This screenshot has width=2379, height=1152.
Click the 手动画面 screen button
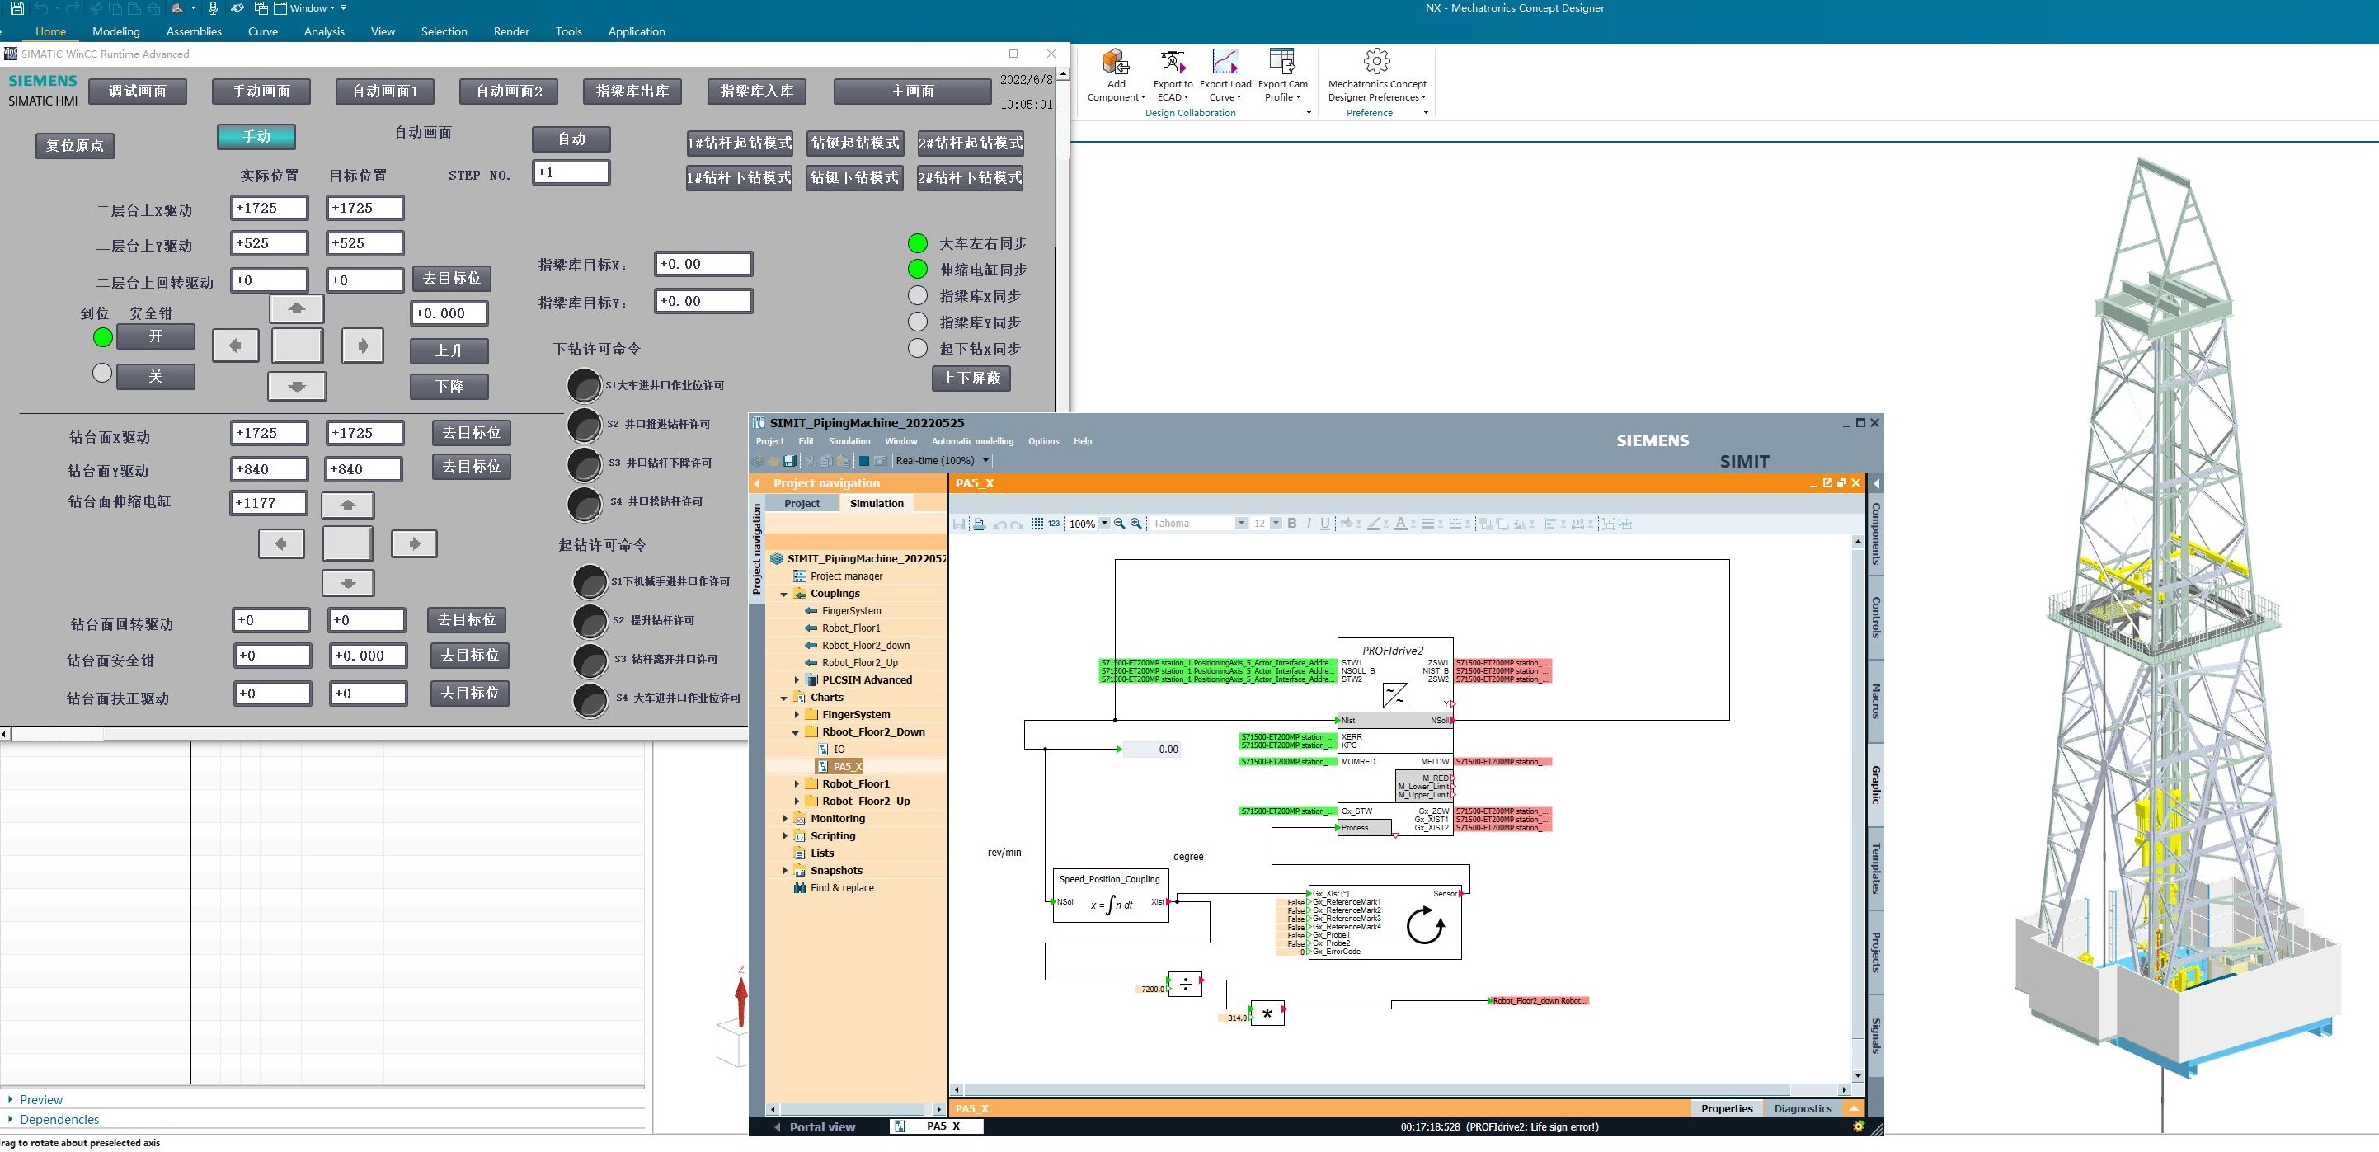(x=261, y=92)
